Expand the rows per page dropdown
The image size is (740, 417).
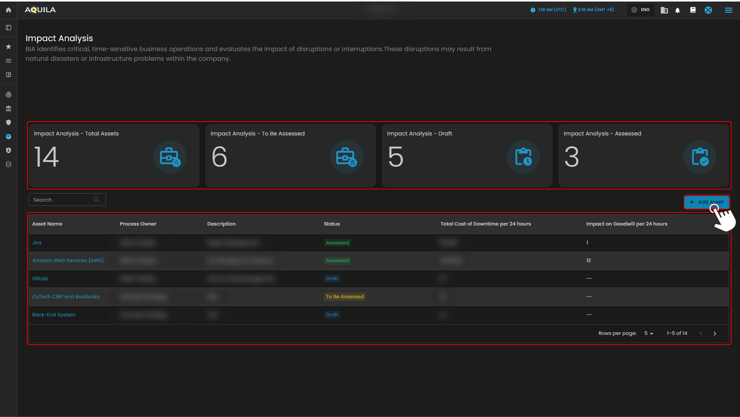point(649,333)
